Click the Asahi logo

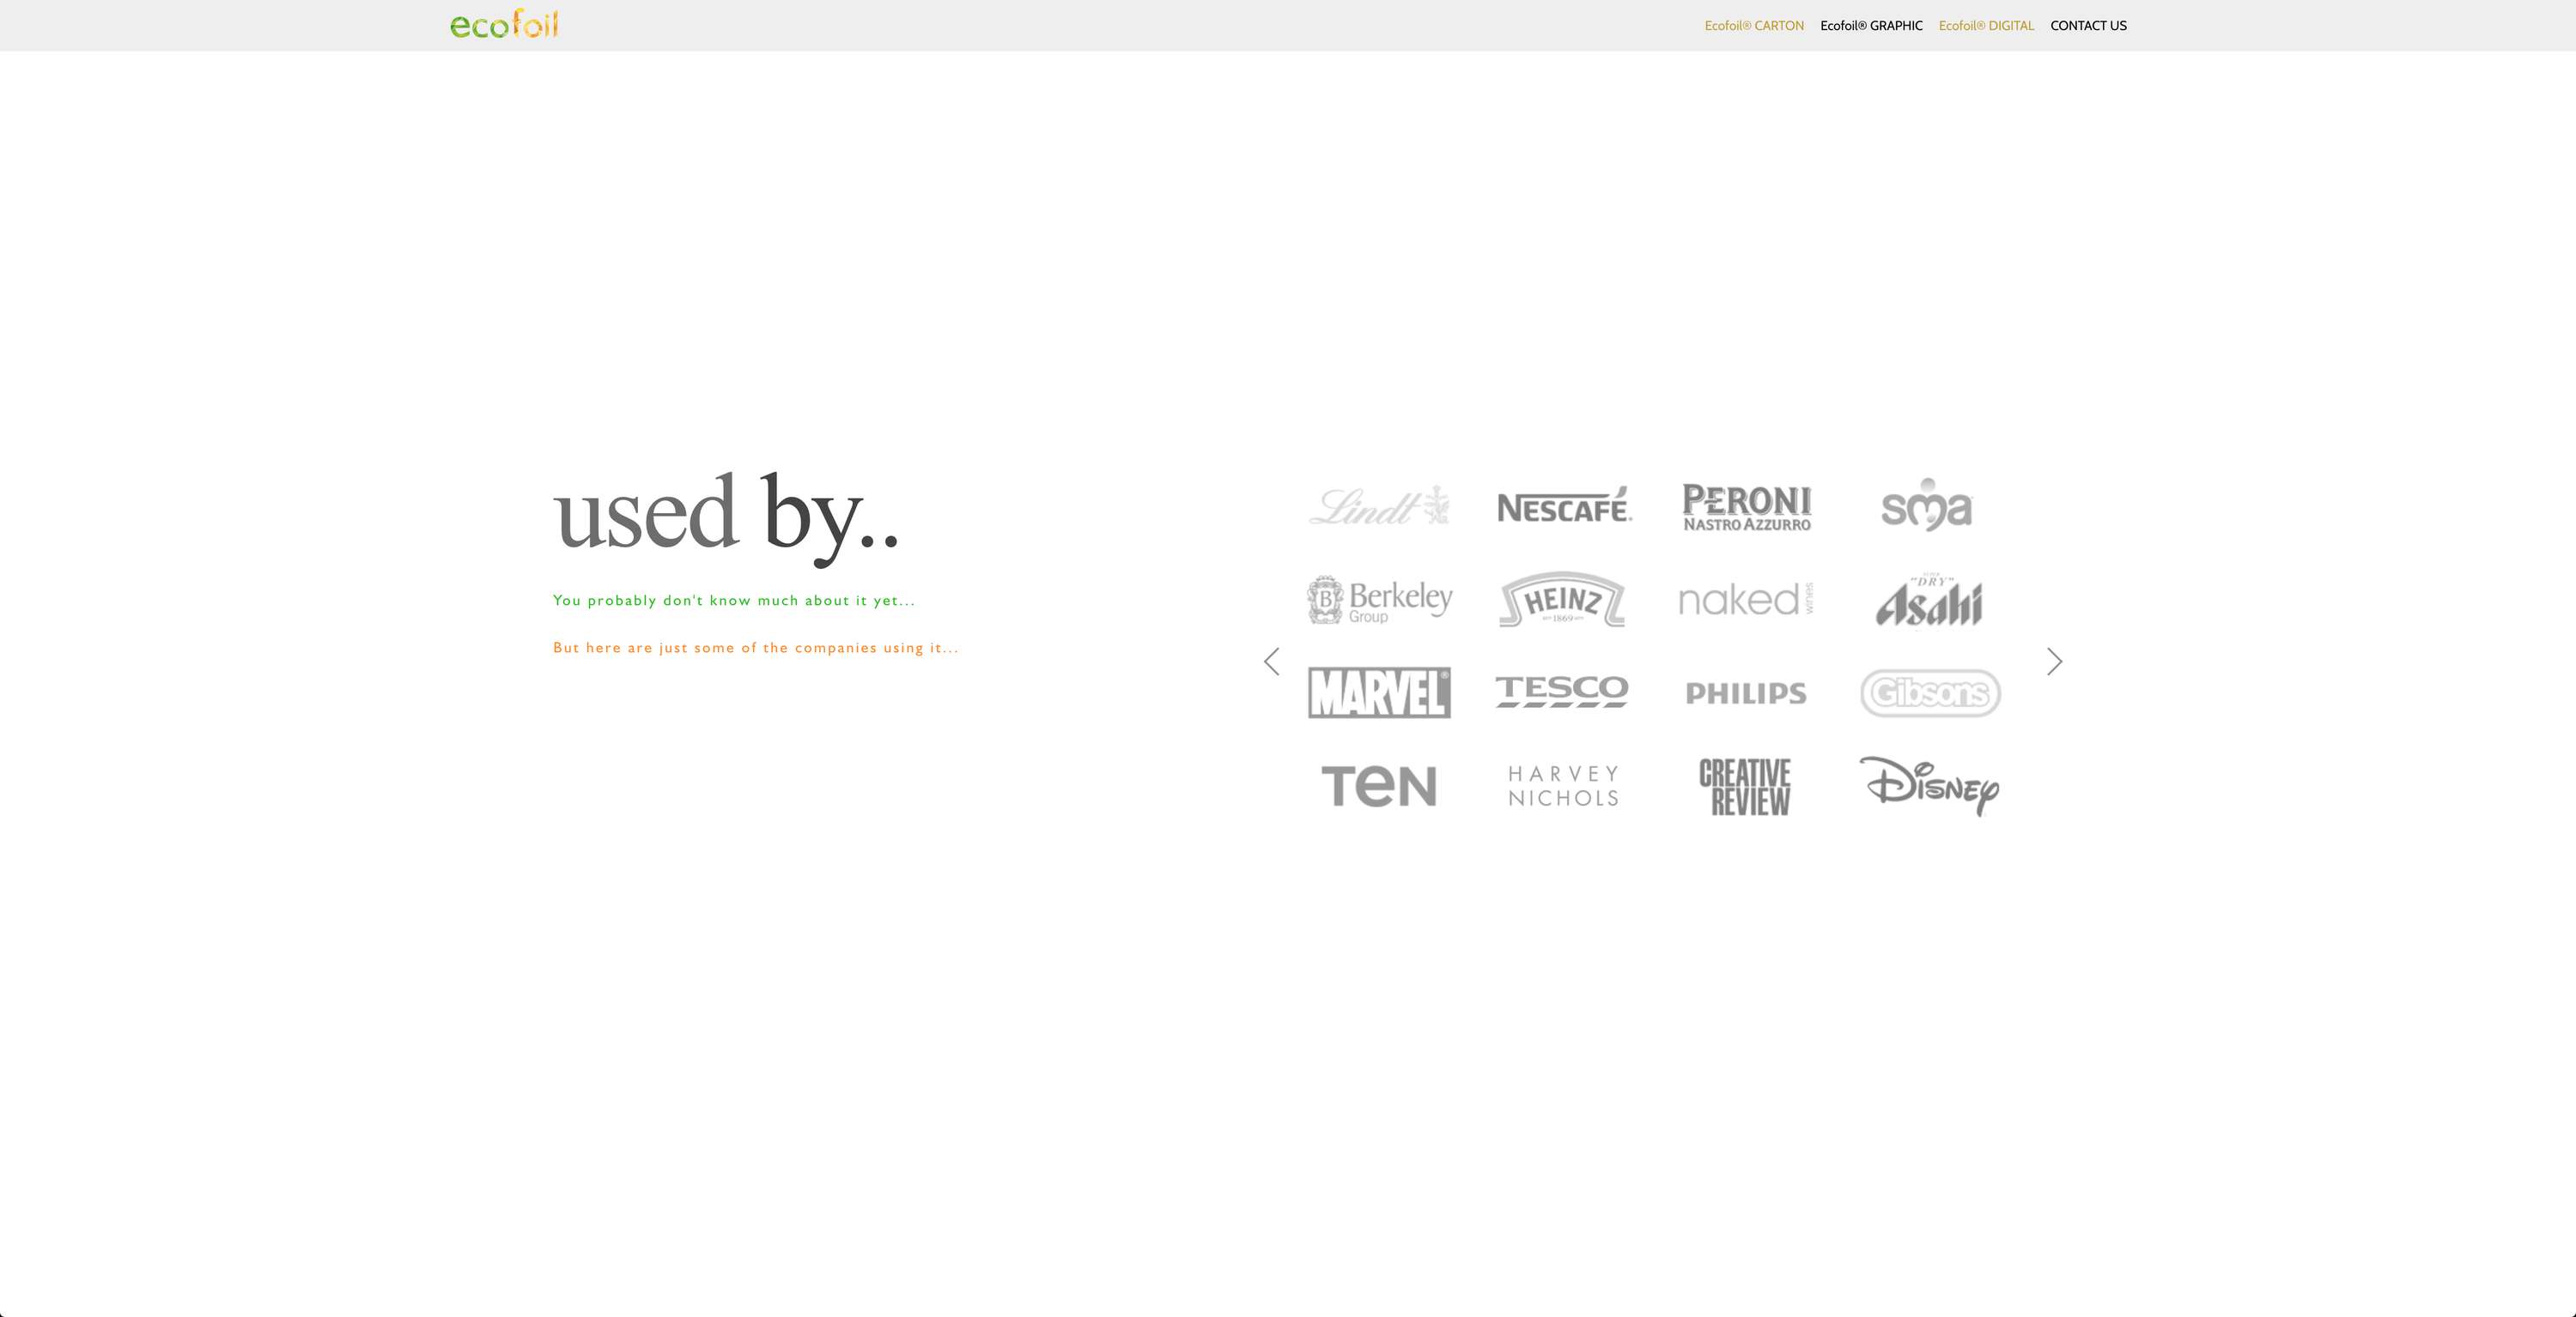(x=1929, y=601)
